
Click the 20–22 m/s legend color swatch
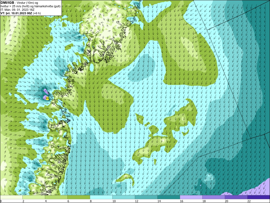[236, 197]
